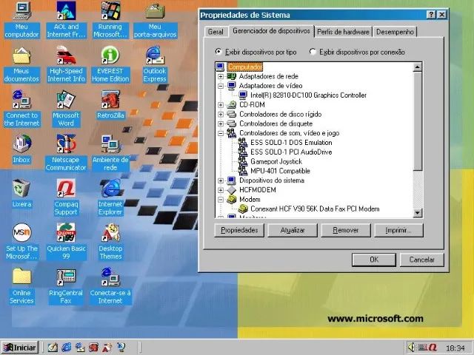Open the Desempenho tab

tap(395, 32)
